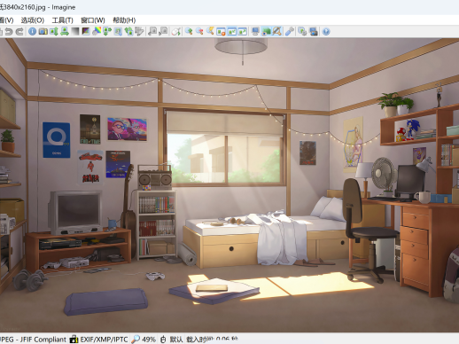The image size is (459, 344).
Task: Toggle the folder browser view with eye icon
Action: (x=266, y=31)
